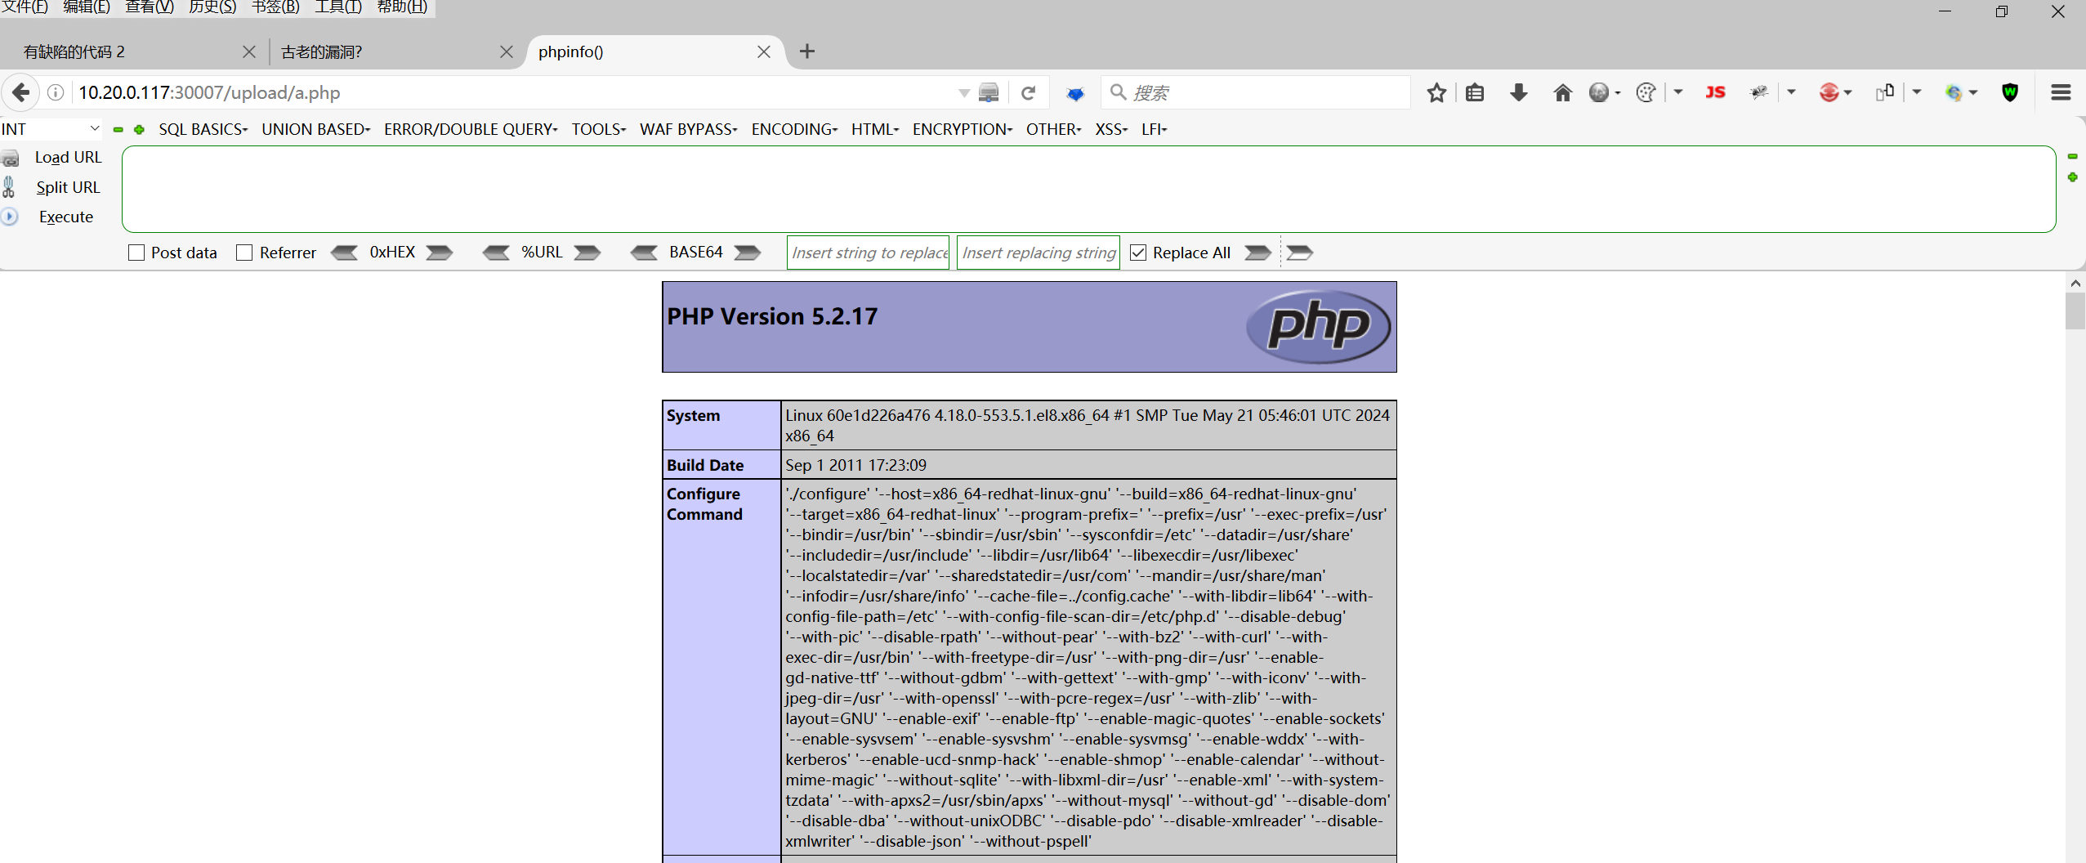Open a new tab with plus button

(807, 51)
